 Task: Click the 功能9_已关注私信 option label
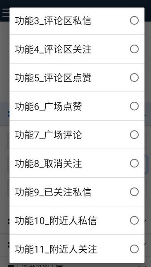click(53, 192)
